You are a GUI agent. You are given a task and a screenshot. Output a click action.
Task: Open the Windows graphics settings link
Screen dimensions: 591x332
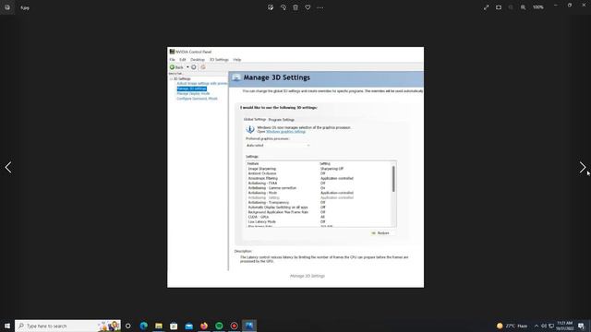click(285, 132)
